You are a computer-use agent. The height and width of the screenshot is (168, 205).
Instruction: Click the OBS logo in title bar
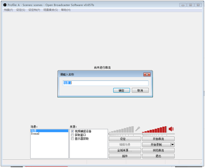point(5,5)
